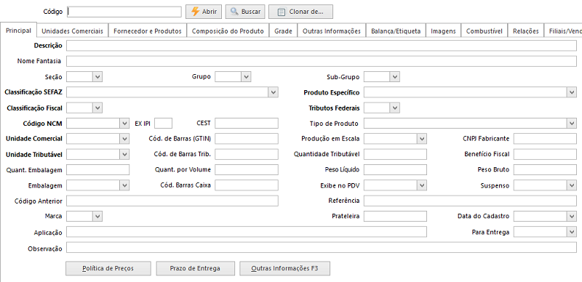Click the CEST input field
Viewport: 582px width, 282px height.
coord(247,123)
